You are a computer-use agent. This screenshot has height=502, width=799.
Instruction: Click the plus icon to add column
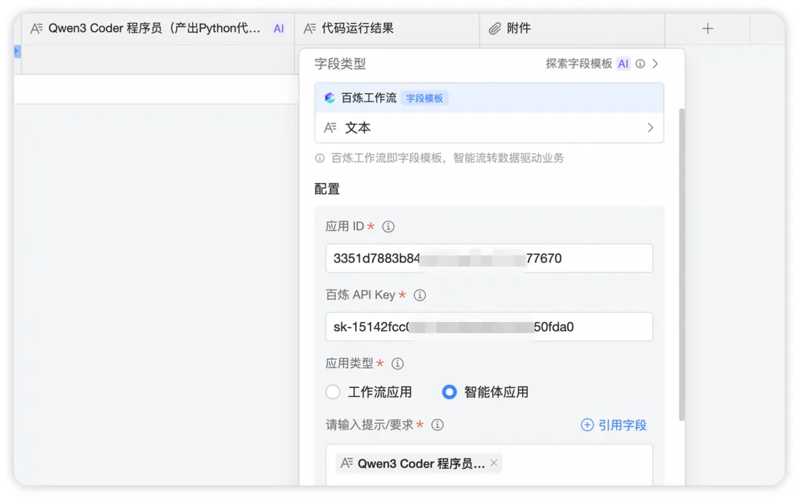click(707, 29)
